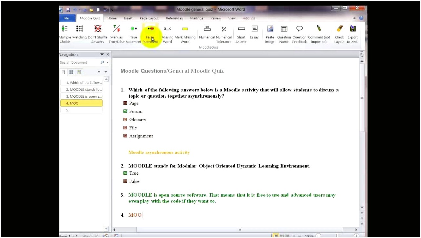Click the New document quick access icon
This screenshot has width=421, height=238.
98,10
